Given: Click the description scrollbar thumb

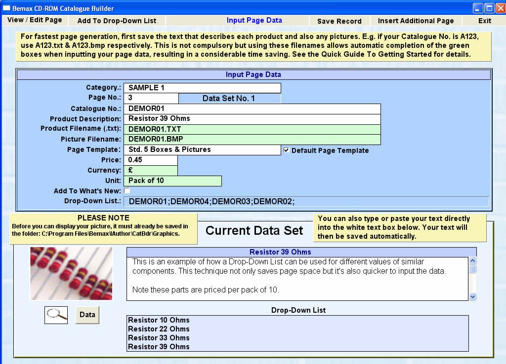Looking at the screenshot, I should coord(473,269).
